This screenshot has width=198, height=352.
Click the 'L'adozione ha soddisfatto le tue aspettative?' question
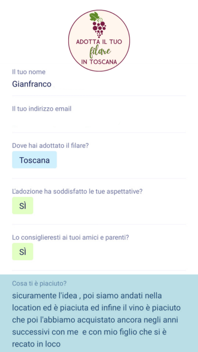78,191
